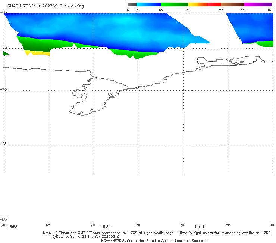The width and height of the screenshot is (276, 243).
Task: Click the yellow-orange segment of the color bar
Action: coord(198,4)
